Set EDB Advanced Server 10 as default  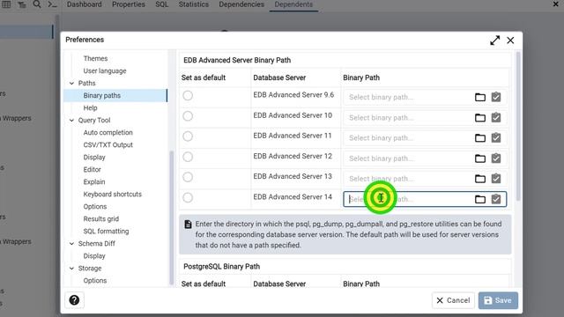click(188, 116)
